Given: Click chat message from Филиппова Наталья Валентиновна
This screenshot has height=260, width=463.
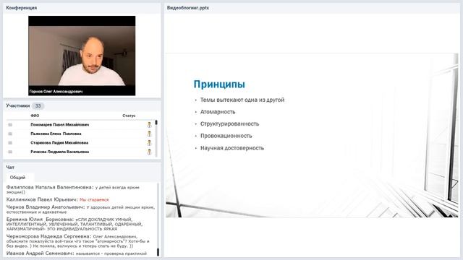Looking at the screenshot, I should (73, 189).
